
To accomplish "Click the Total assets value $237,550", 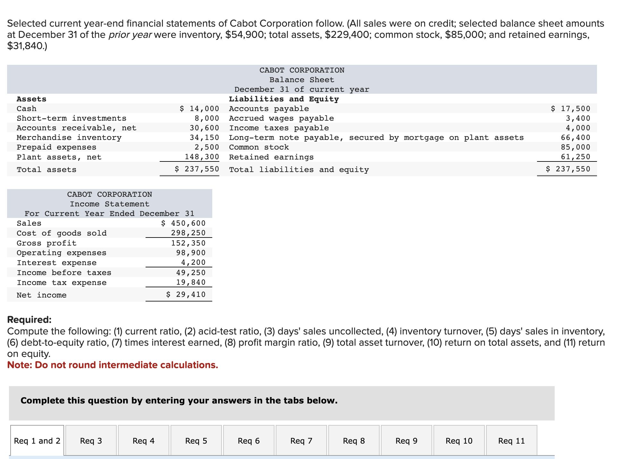I will point(197,169).
